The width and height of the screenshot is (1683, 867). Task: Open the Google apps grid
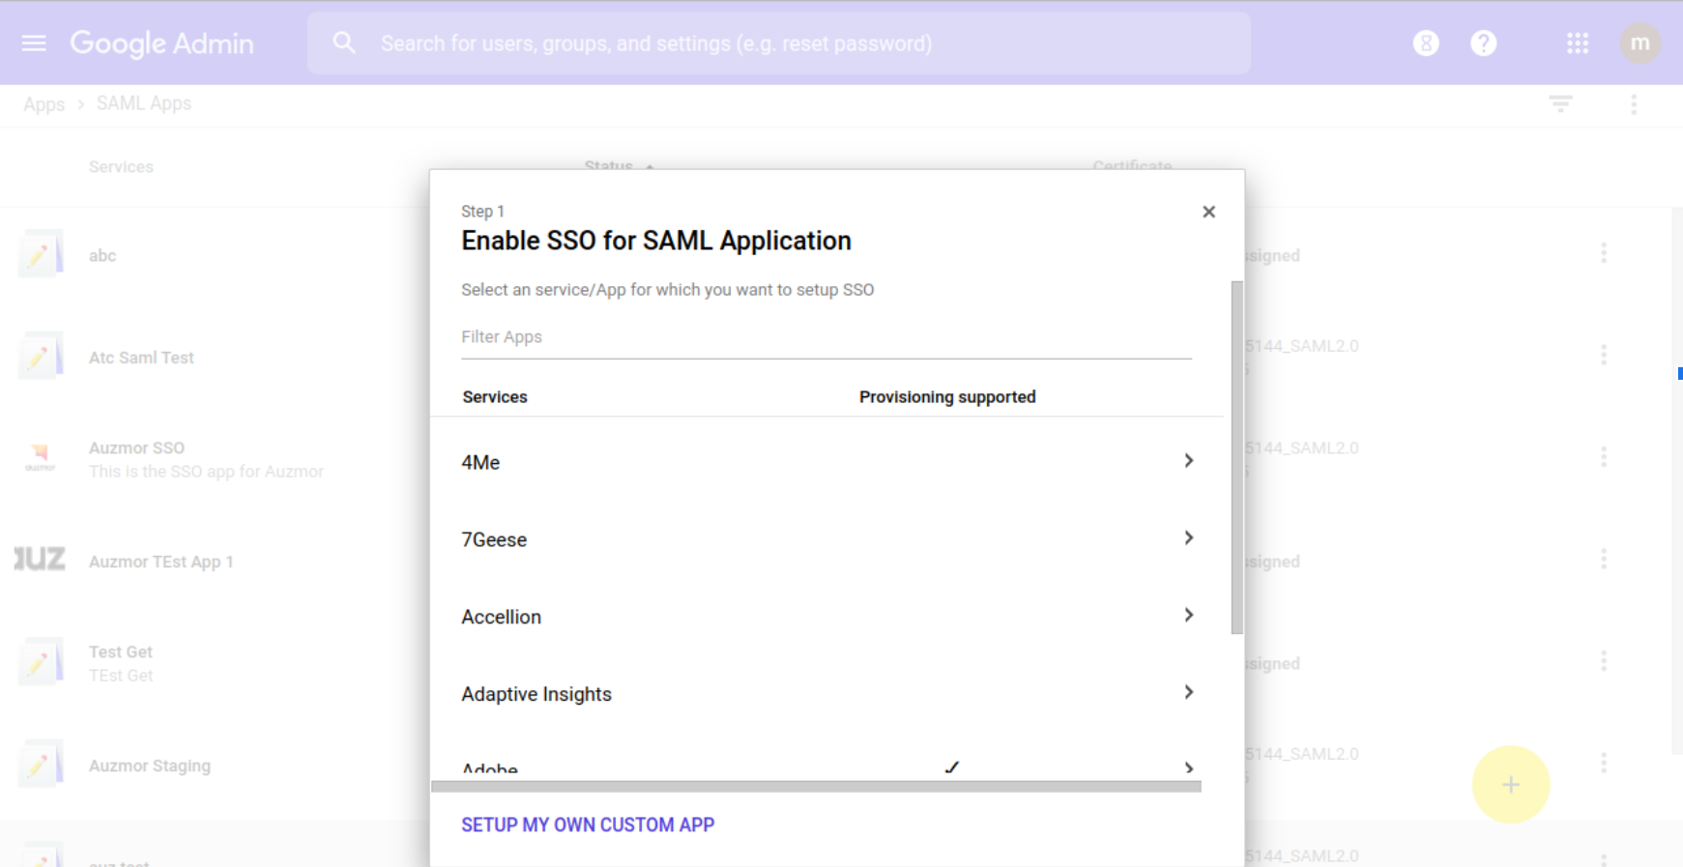(1578, 43)
